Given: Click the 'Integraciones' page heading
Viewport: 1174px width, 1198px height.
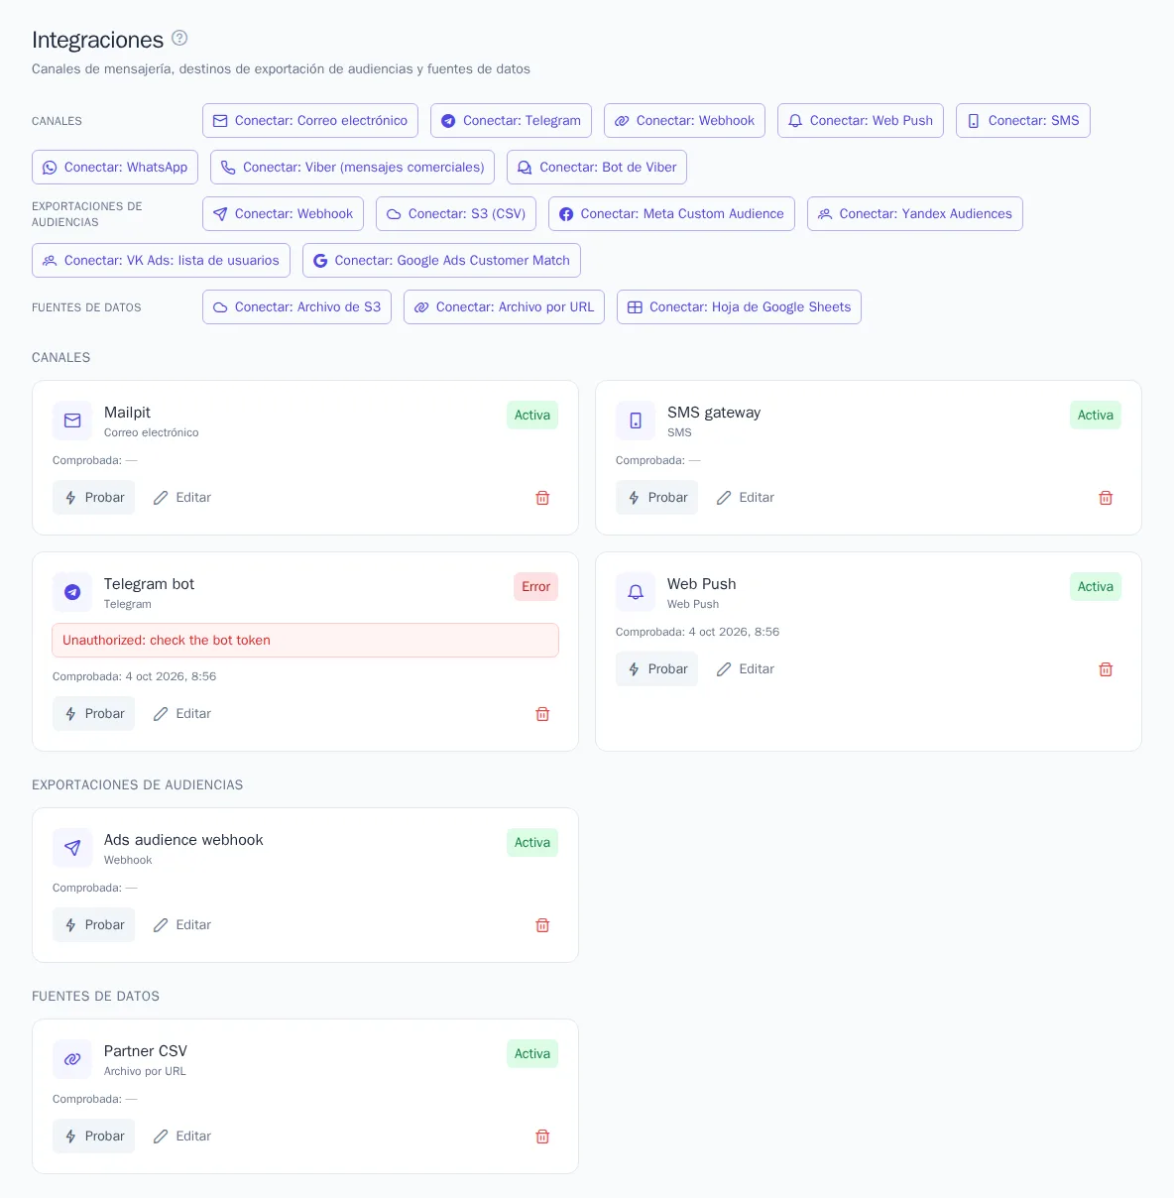Looking at the screenshot, I should point(97,40).
